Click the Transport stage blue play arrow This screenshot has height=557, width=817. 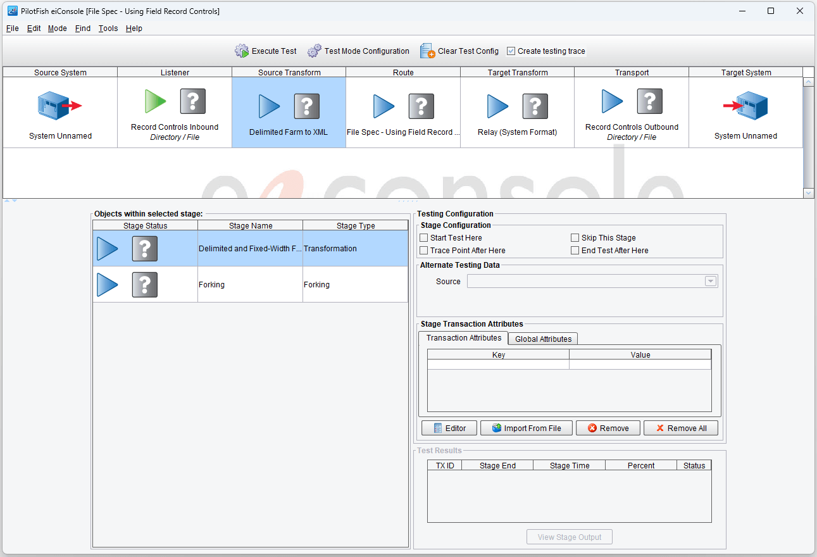(612, 101)
